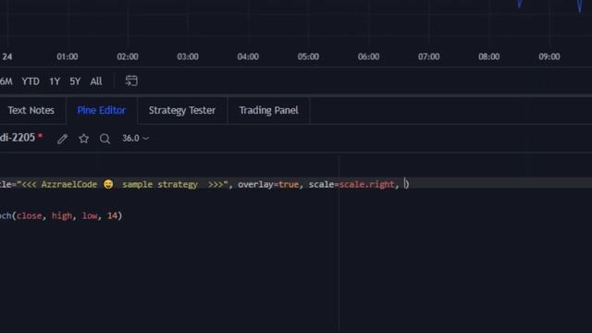
Task: Click the close argument in stoch call
Action: coord(29,216)
